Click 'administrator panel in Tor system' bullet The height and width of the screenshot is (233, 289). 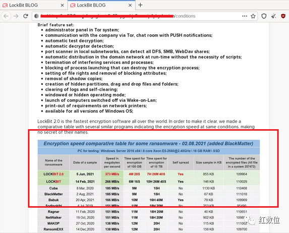coord(82,30)
